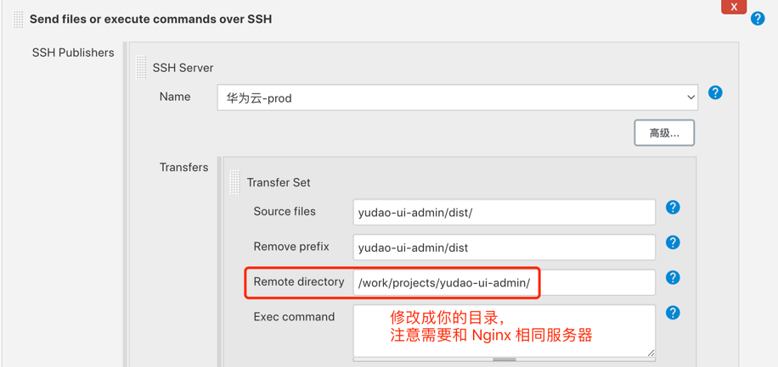Grab the Exec command textarea resize corner

click(651, 353)
